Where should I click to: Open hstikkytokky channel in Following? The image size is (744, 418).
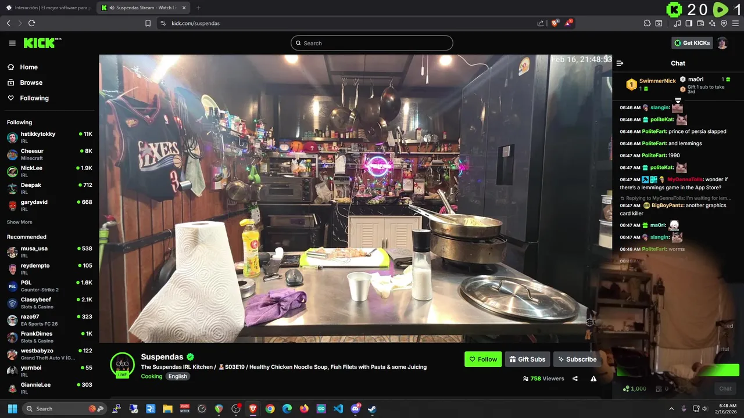coord(49,138)
